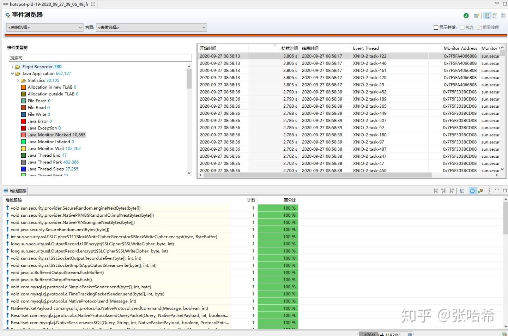This screenshot has height=336, width=508.
Task: Expand the Flight Recorder tree node
Action: point(12,67)
